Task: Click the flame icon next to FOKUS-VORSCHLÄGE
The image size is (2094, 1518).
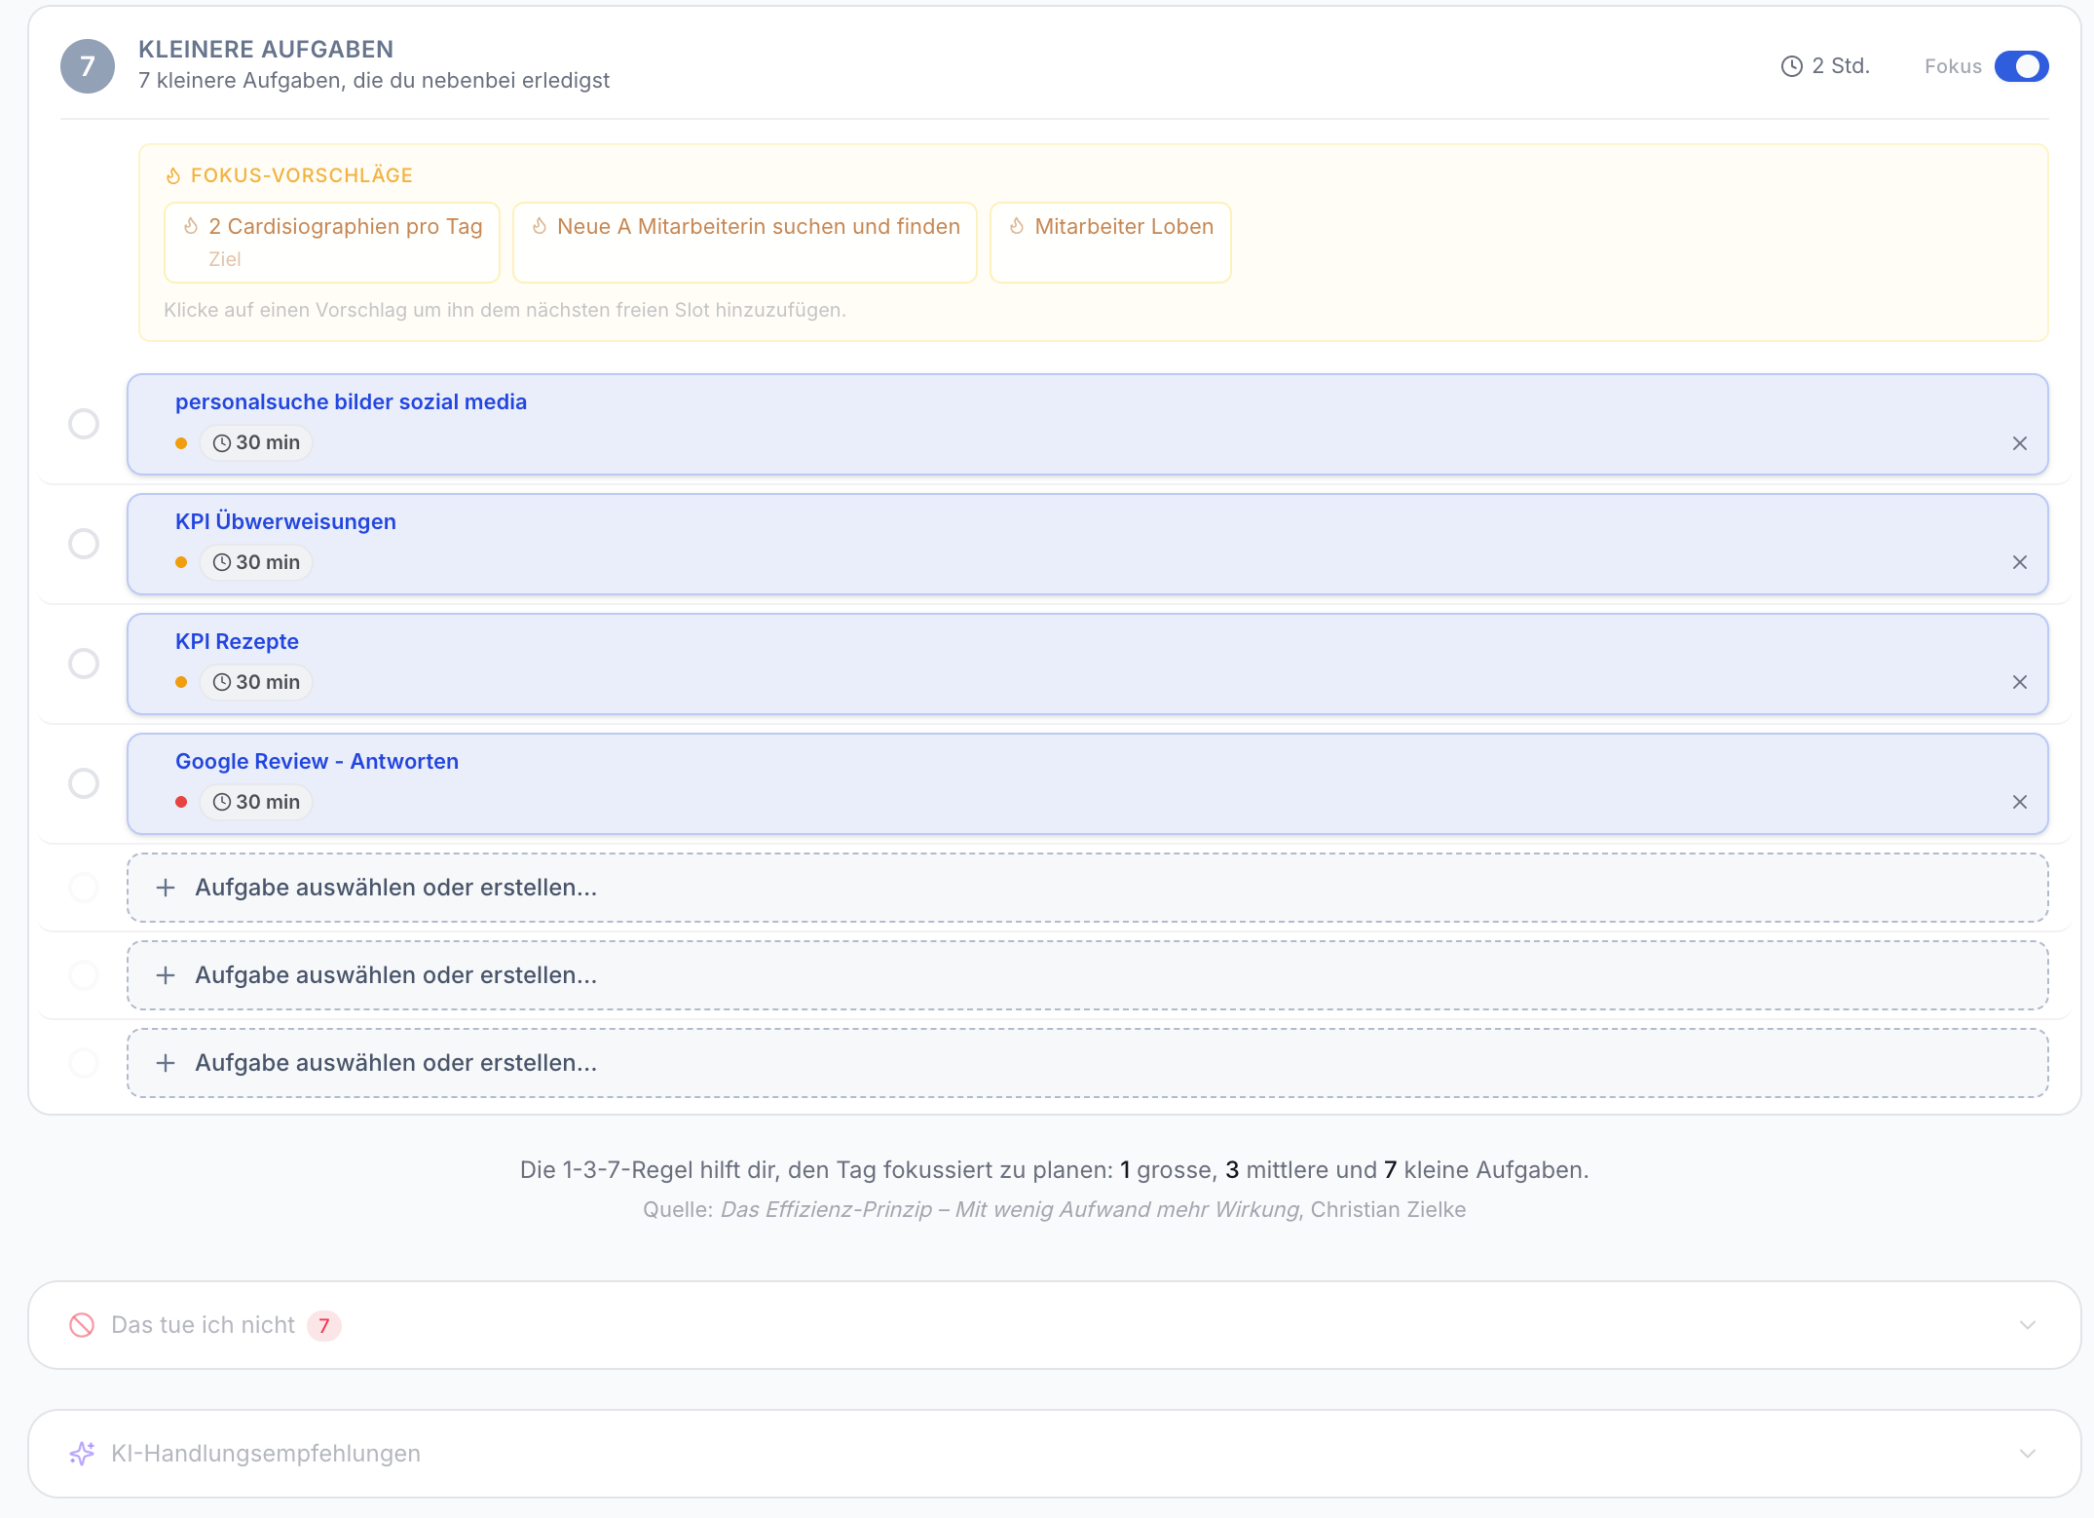Action: click(x=173, y=175)
